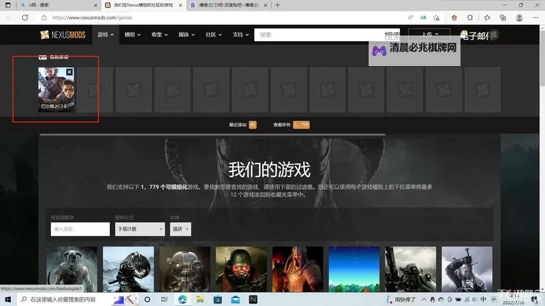Open the 上传 upload dropdown
Viewport: 545px width, 306px height.
click(429, 34)
